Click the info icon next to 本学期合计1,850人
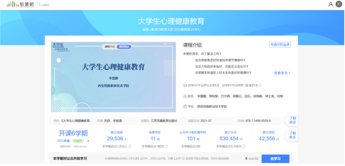This screenshot has width=345, height=166. (x=130, y=146)
